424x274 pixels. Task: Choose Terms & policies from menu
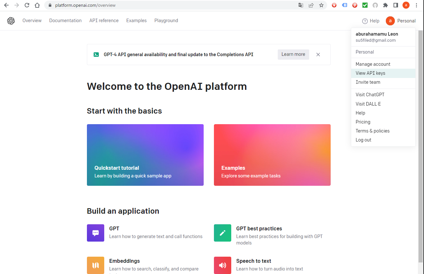[x=383, y=131]
